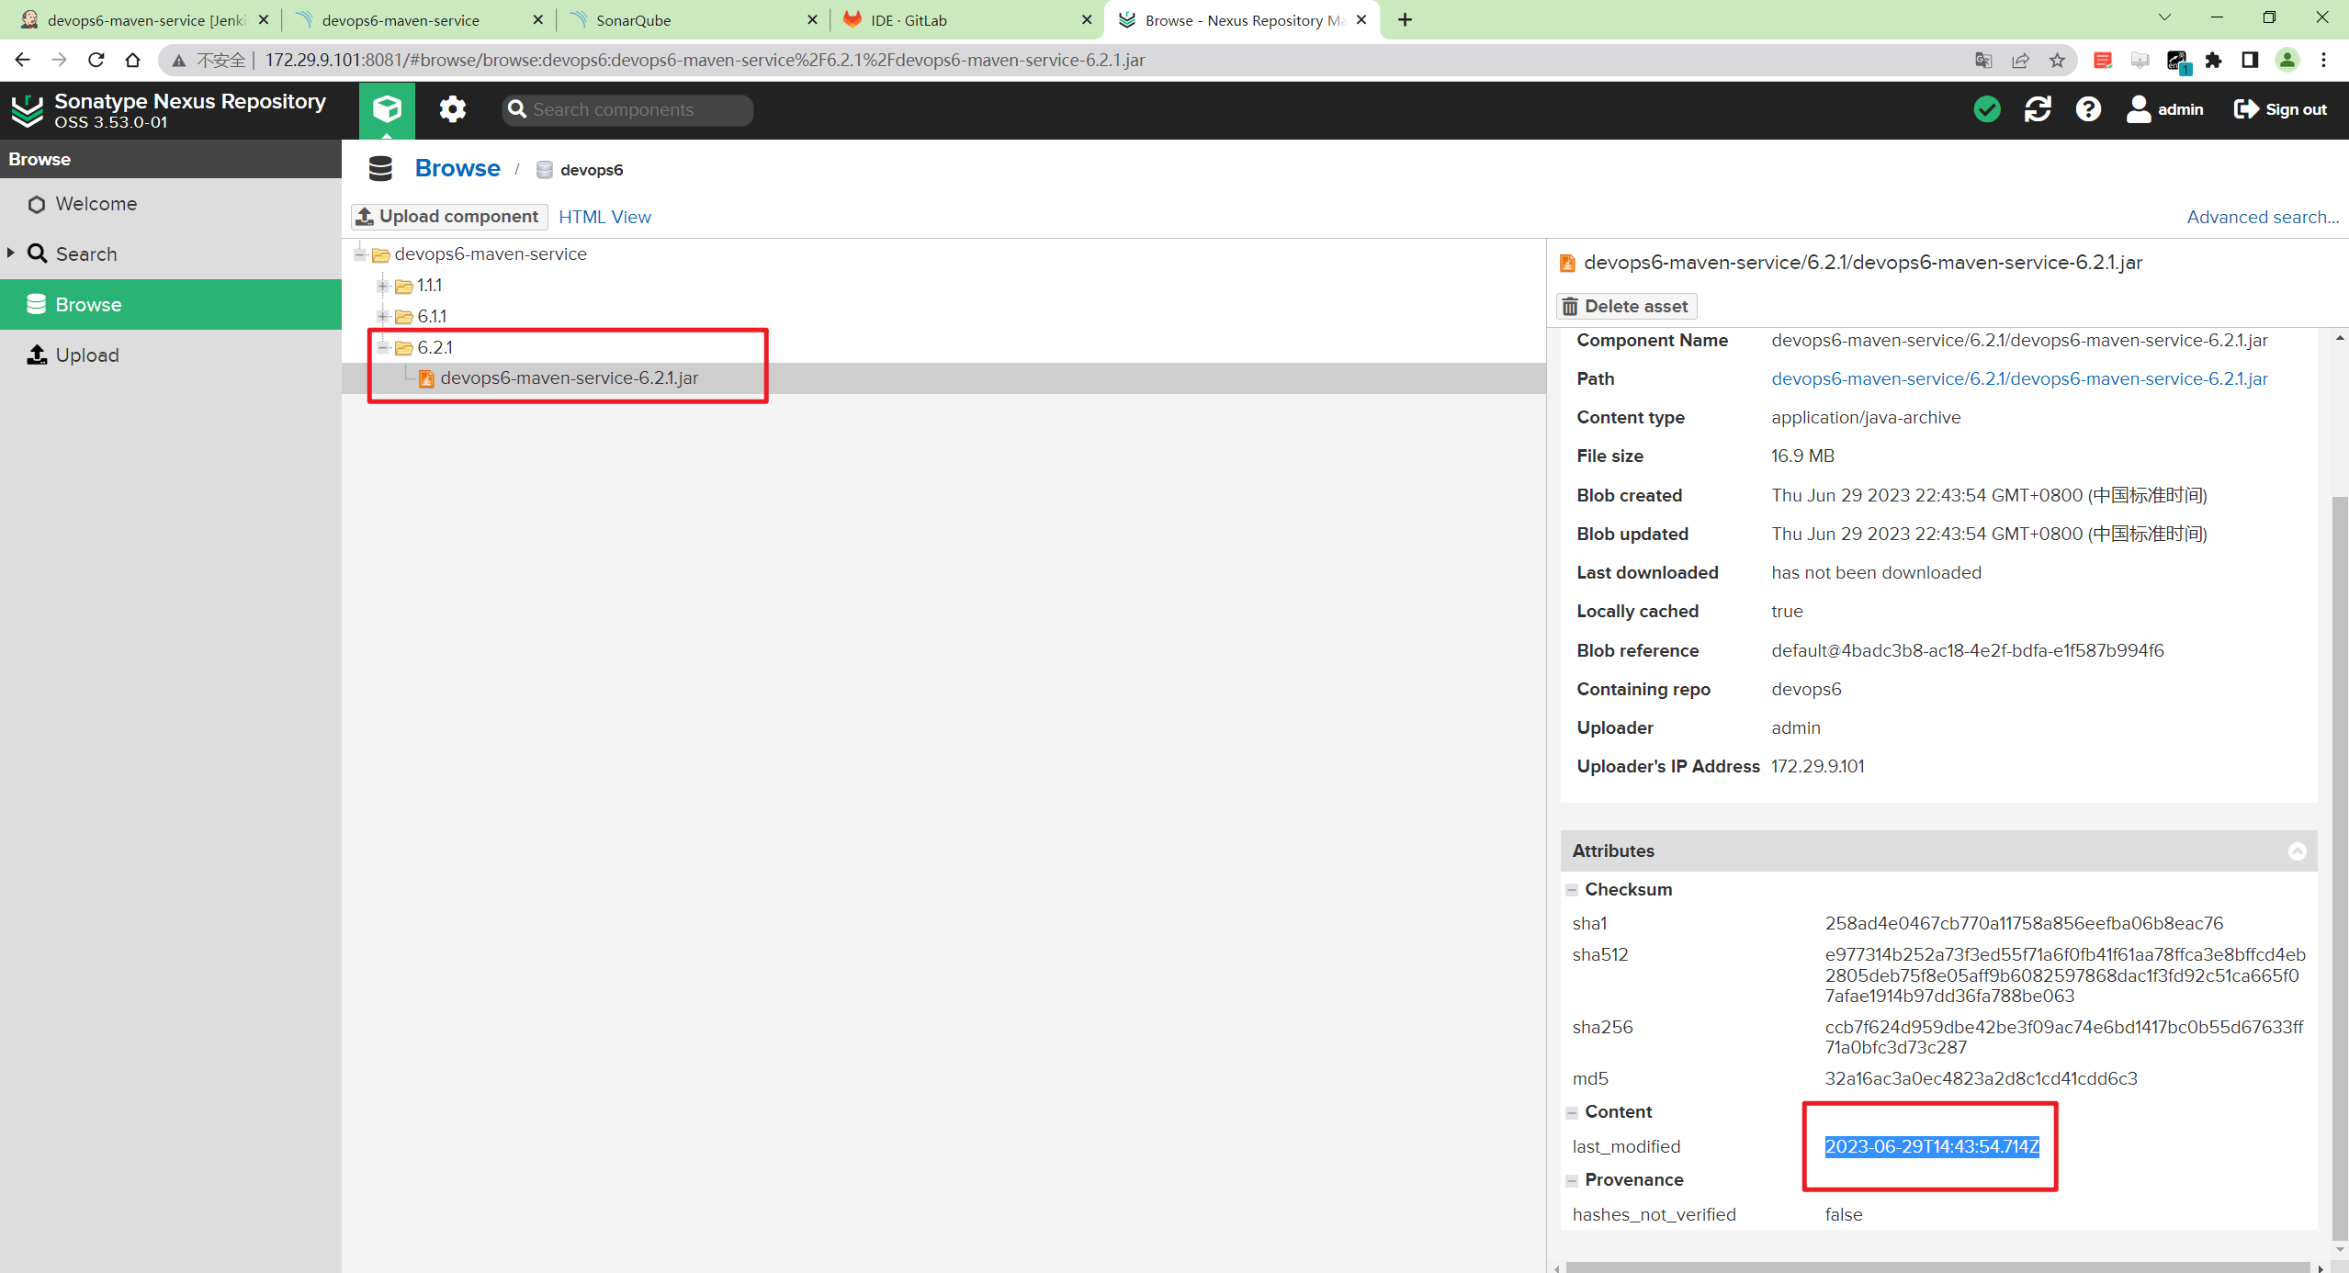Close the SonarQube tab
This screenshot has height=1273, width=2349.
tap(812, 20)
